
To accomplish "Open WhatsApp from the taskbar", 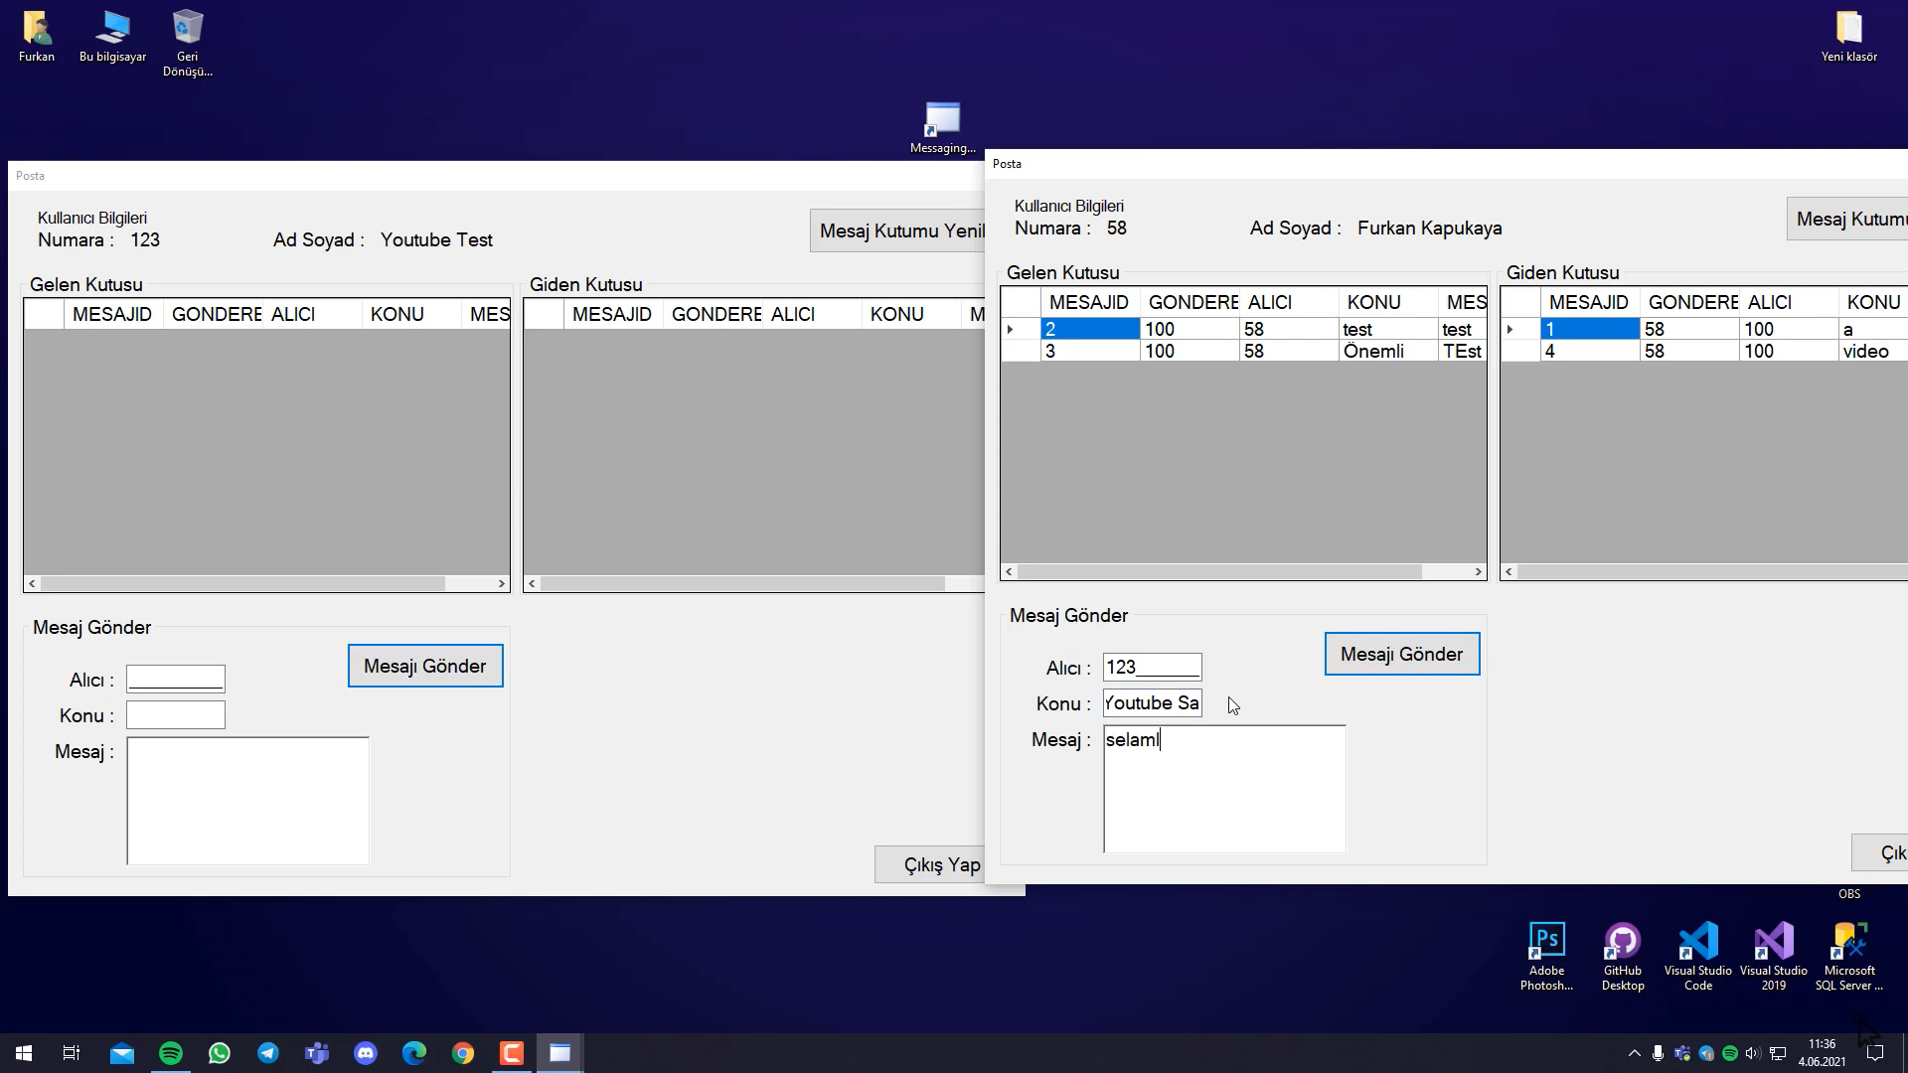I will [220, 1053].
